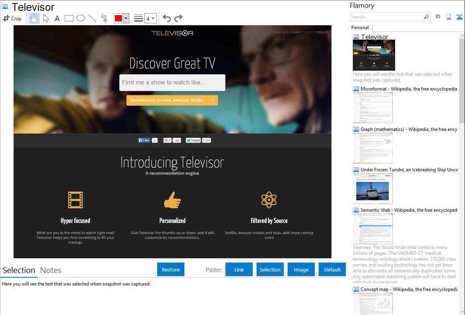Screen dimensions: 465x315
Task: Open the Personal tab
Action: [360, 28]
